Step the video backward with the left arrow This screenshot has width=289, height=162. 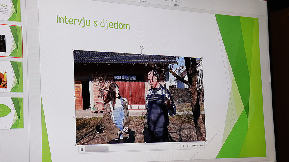point(183,146)
